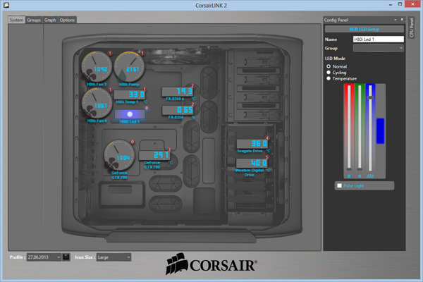Click the Config Panel title
The image size is (423, 282).
336,20
